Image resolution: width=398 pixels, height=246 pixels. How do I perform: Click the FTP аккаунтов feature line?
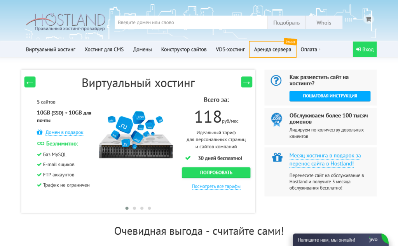59,175
